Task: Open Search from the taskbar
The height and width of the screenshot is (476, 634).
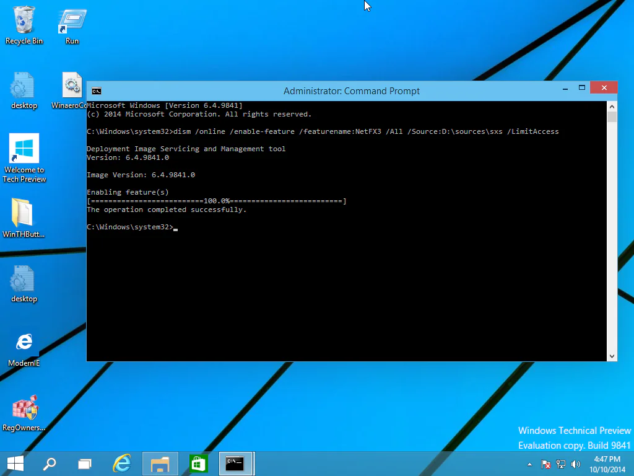Action: pos(50,463)
